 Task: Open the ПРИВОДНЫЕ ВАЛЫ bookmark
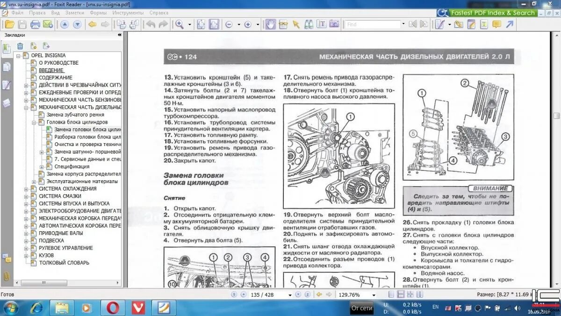[x=61, y=233]
